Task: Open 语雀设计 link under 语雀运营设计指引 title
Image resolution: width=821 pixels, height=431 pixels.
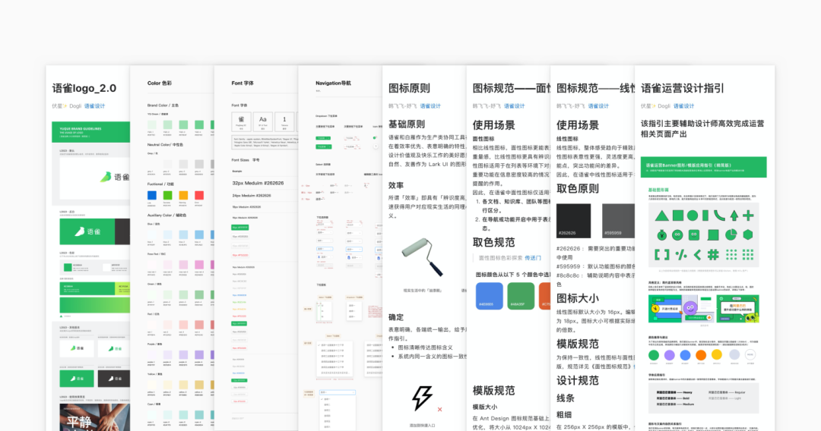Action: coord(684,106)
